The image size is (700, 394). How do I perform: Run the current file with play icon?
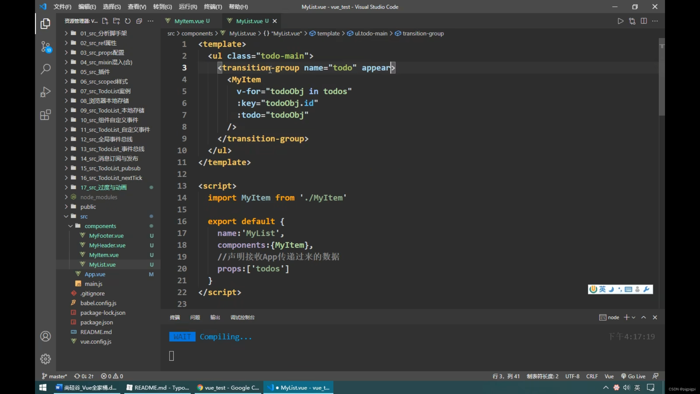(x=621, y=21)
